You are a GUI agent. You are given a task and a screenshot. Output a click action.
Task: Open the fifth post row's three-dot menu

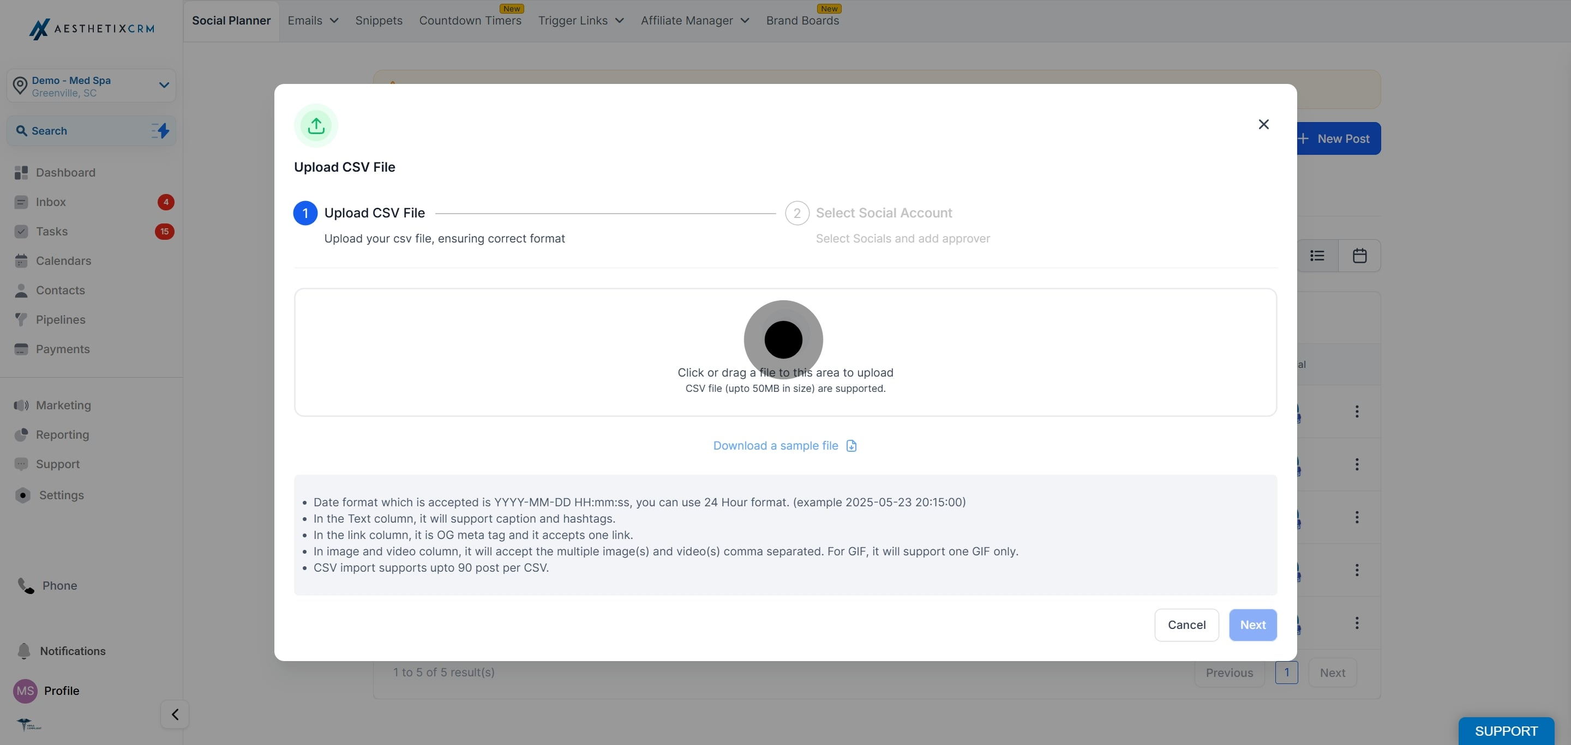tap(1357, 622)
